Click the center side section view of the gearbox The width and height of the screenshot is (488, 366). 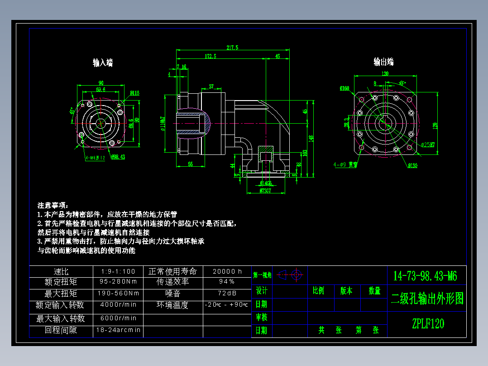(x=235, y=127)
